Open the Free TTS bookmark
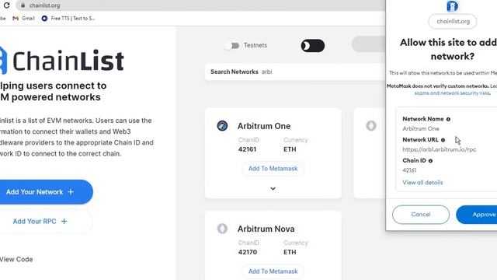Viewport: 497px width, 280px height. (68, 19)
